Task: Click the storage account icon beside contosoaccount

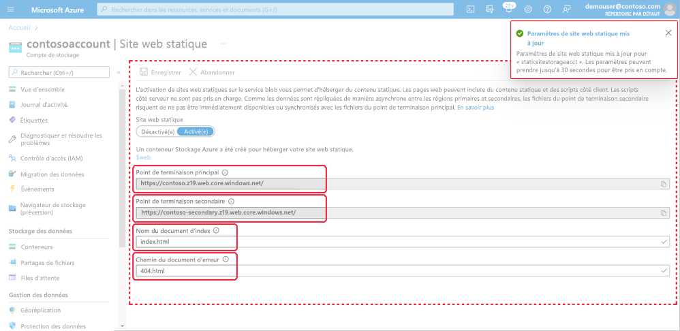Action: tap(16, 47)
